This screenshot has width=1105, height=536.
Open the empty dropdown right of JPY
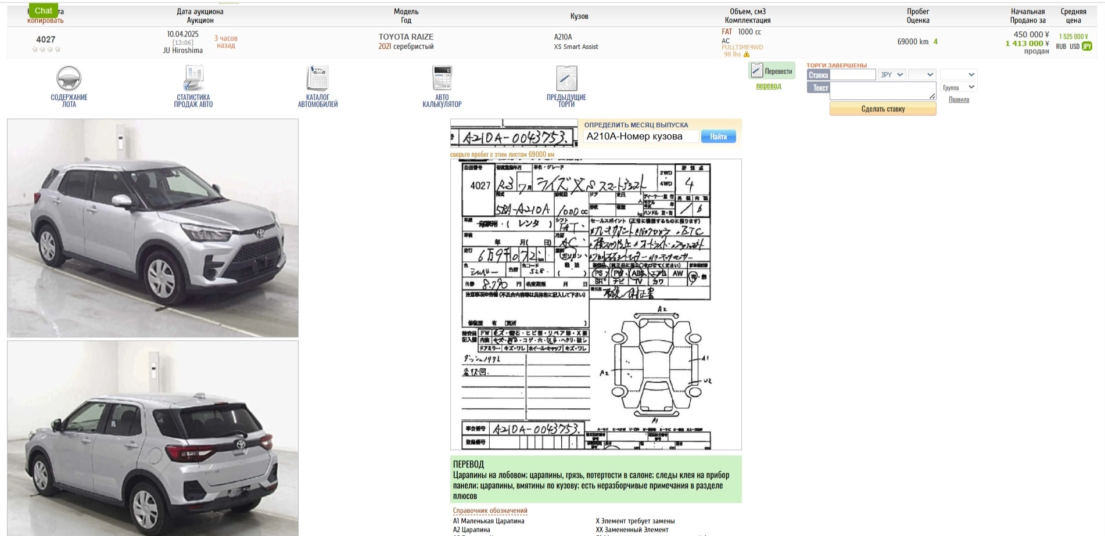click(x=922, y=74)
